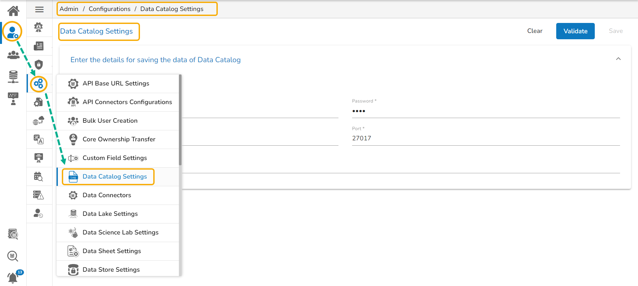This screenshot has width=638, height=286.
Task: Click Configurations in the breadcrumb
Action: (109, 9)
